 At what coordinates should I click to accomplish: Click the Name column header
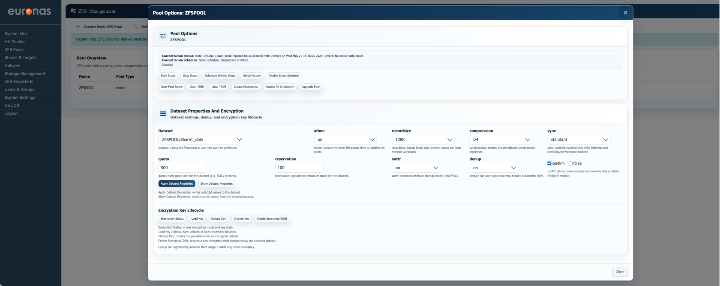tap(84, 77)
